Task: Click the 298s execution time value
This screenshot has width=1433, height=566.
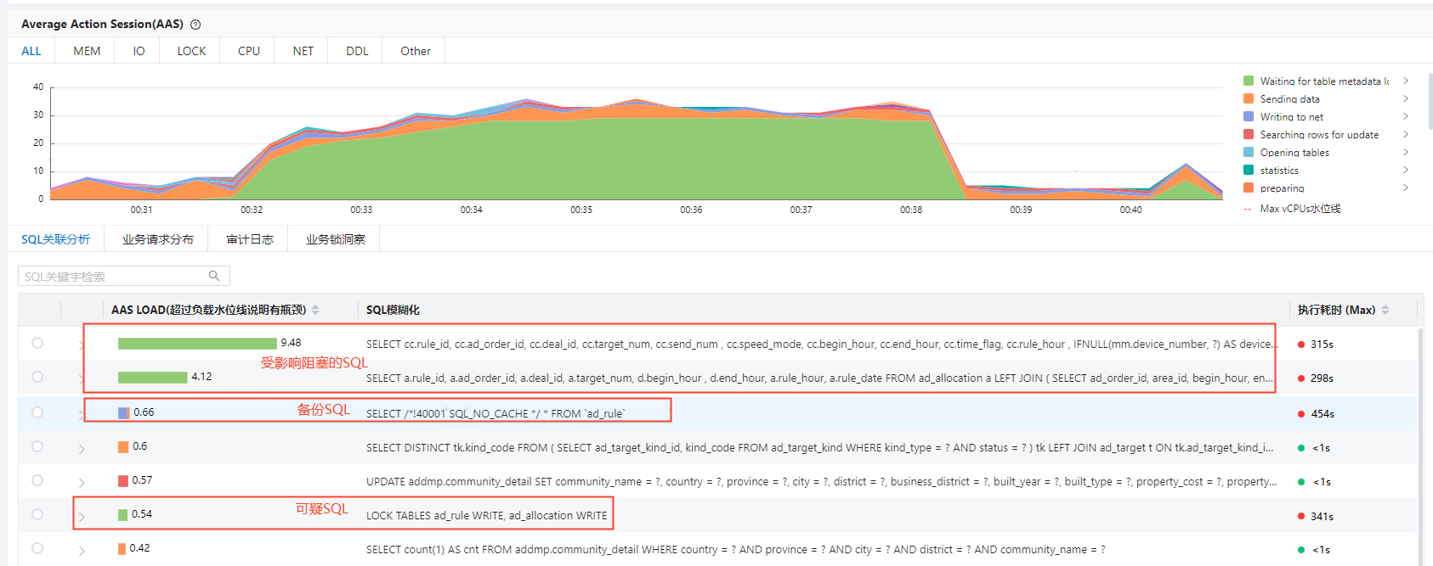Action: click(1322, 378)
